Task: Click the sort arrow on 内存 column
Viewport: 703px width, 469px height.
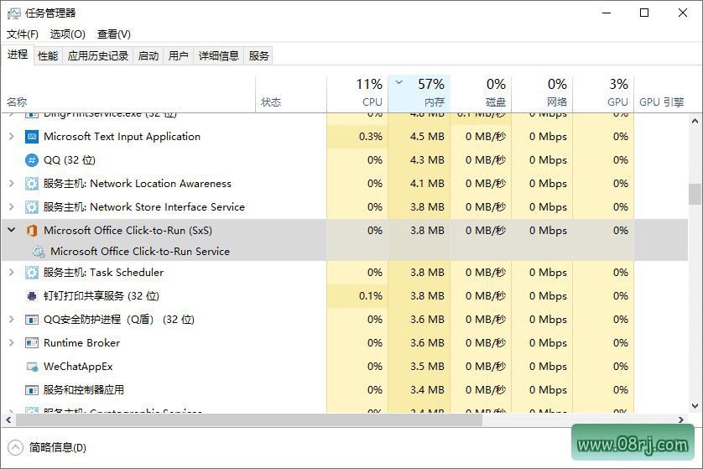Action: point(399,82)
